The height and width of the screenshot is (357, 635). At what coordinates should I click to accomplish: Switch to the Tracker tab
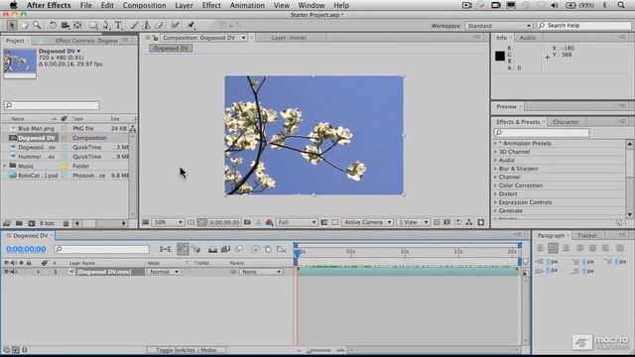pos(587,235)
